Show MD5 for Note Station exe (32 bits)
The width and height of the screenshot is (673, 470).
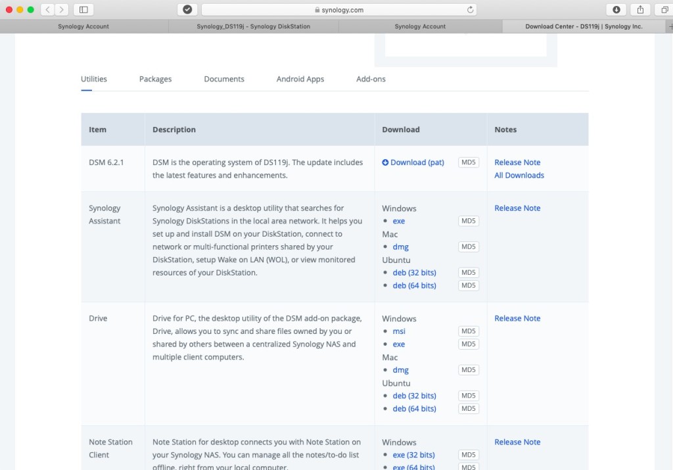468,455
